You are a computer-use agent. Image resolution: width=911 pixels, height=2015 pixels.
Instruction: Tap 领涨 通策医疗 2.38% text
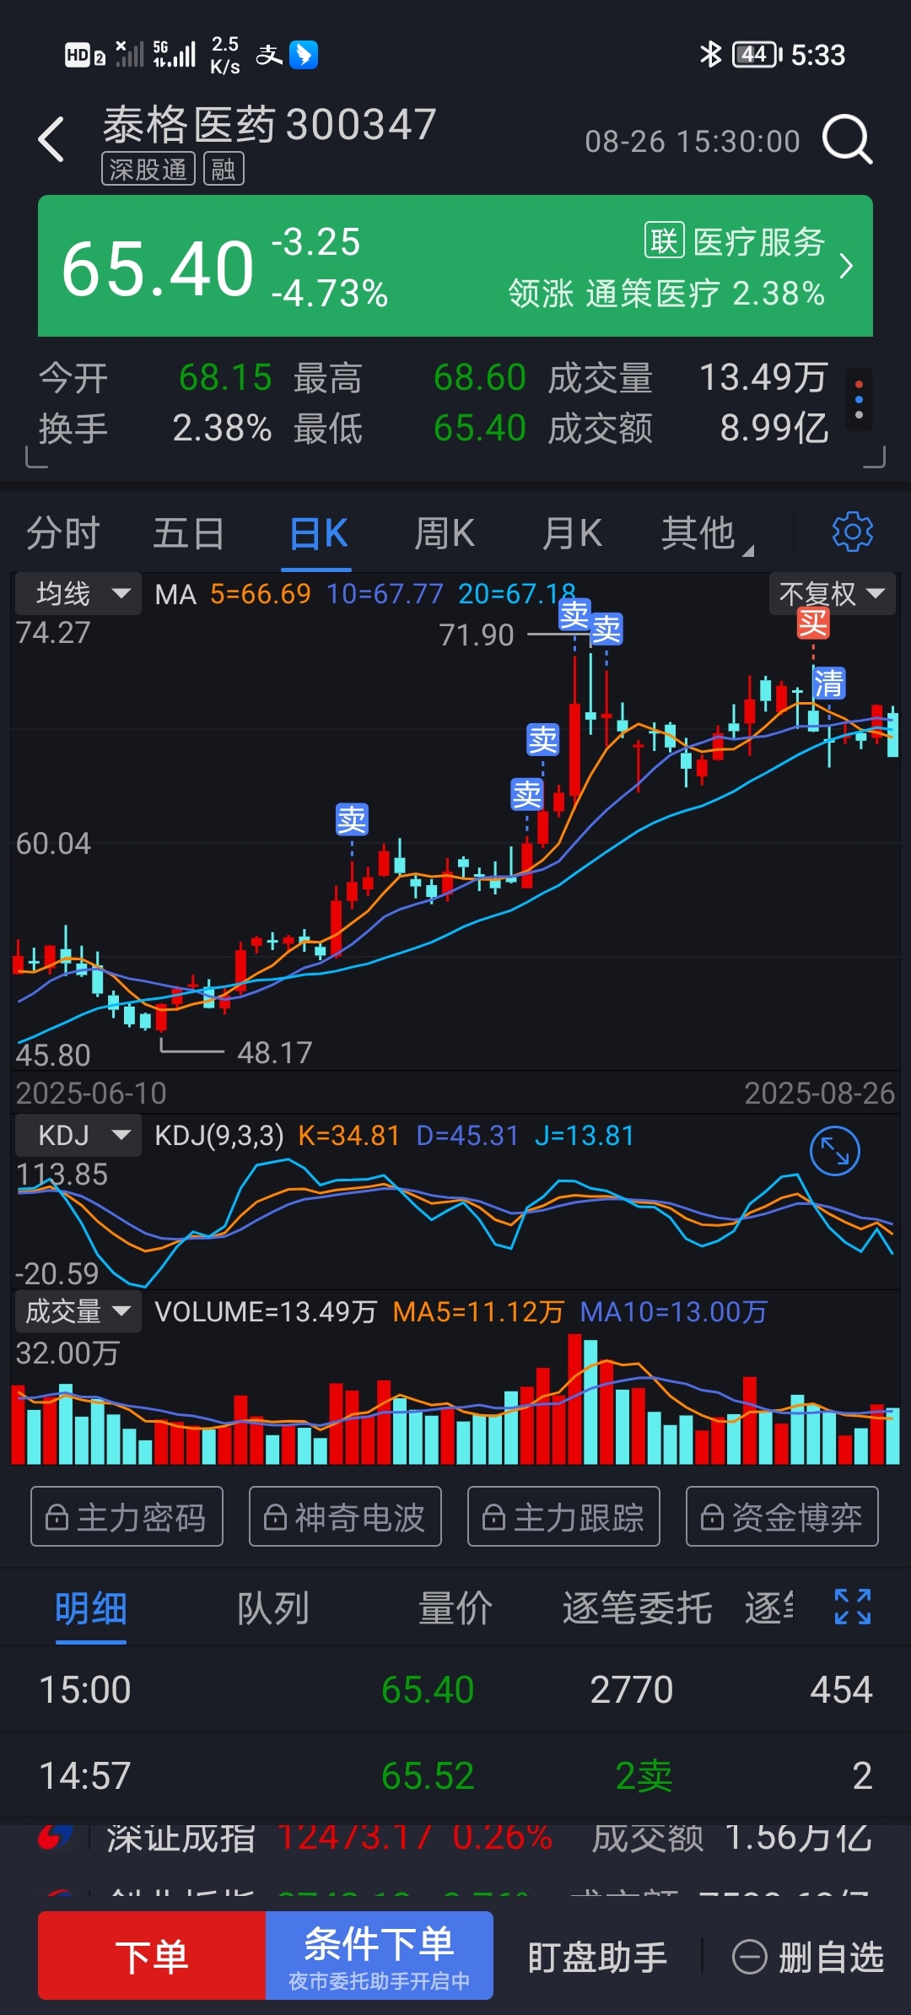coord(666,294)
